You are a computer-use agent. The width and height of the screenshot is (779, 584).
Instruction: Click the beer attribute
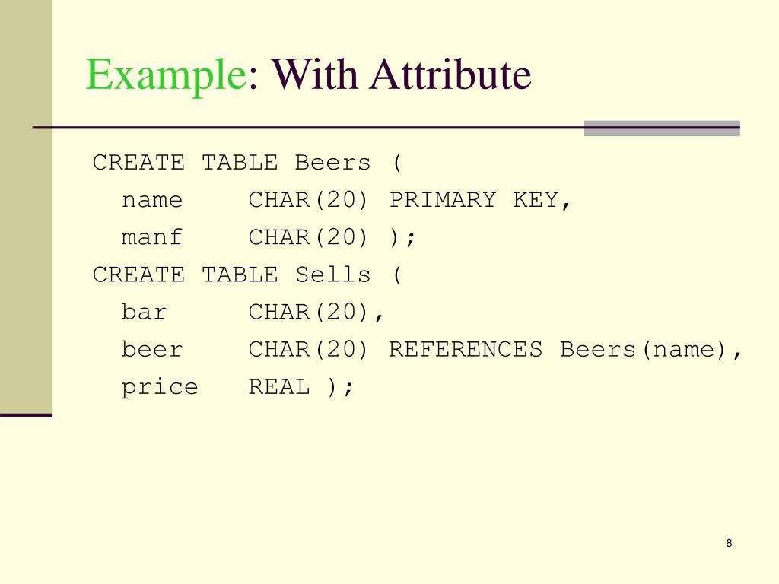152,349
